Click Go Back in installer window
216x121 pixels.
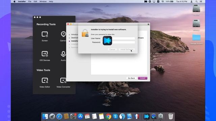pos(131,78)
